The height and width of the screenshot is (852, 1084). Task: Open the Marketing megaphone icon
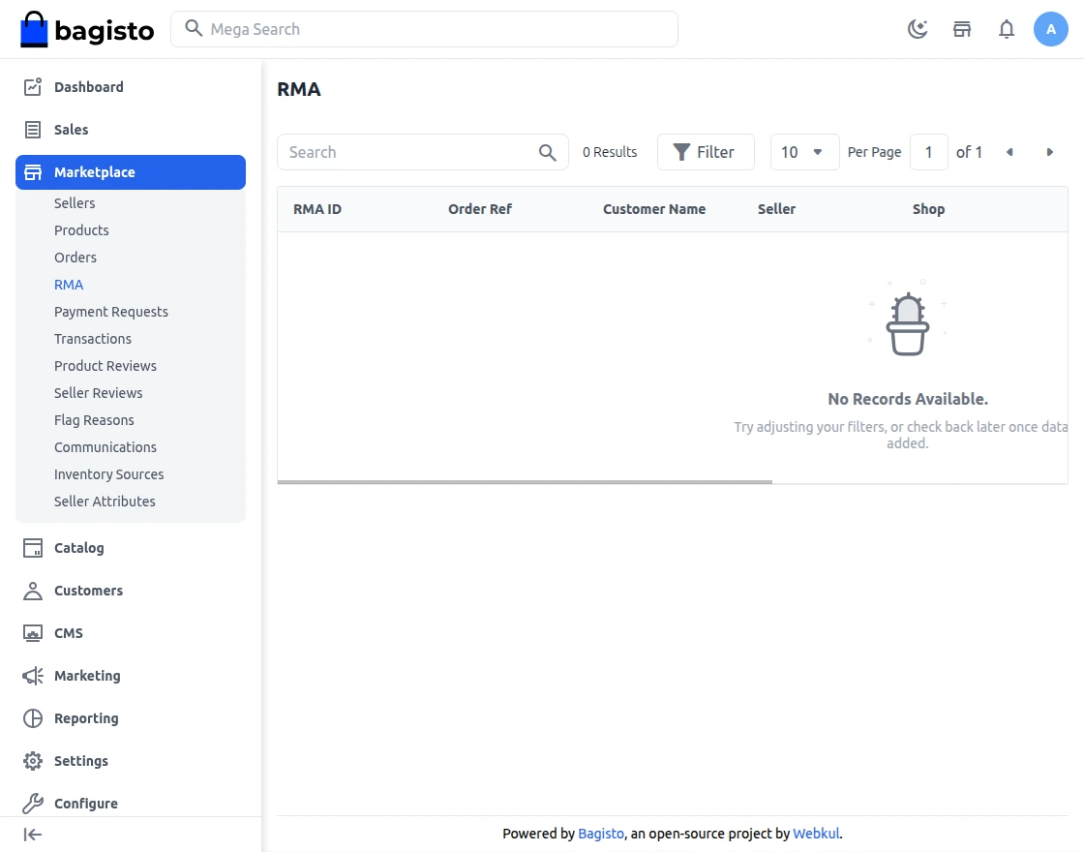(x=33, y=676)
